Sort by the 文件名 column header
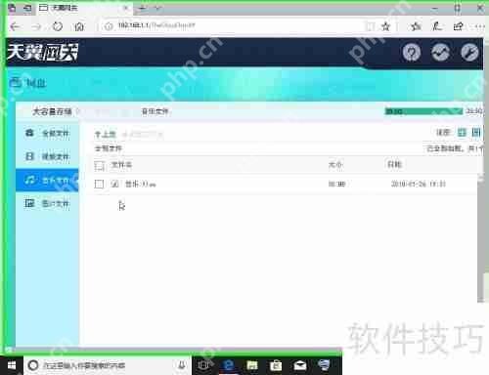 [x=121, y=165]
